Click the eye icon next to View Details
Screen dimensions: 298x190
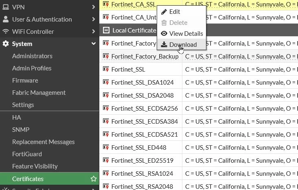(x=164, y=33)
